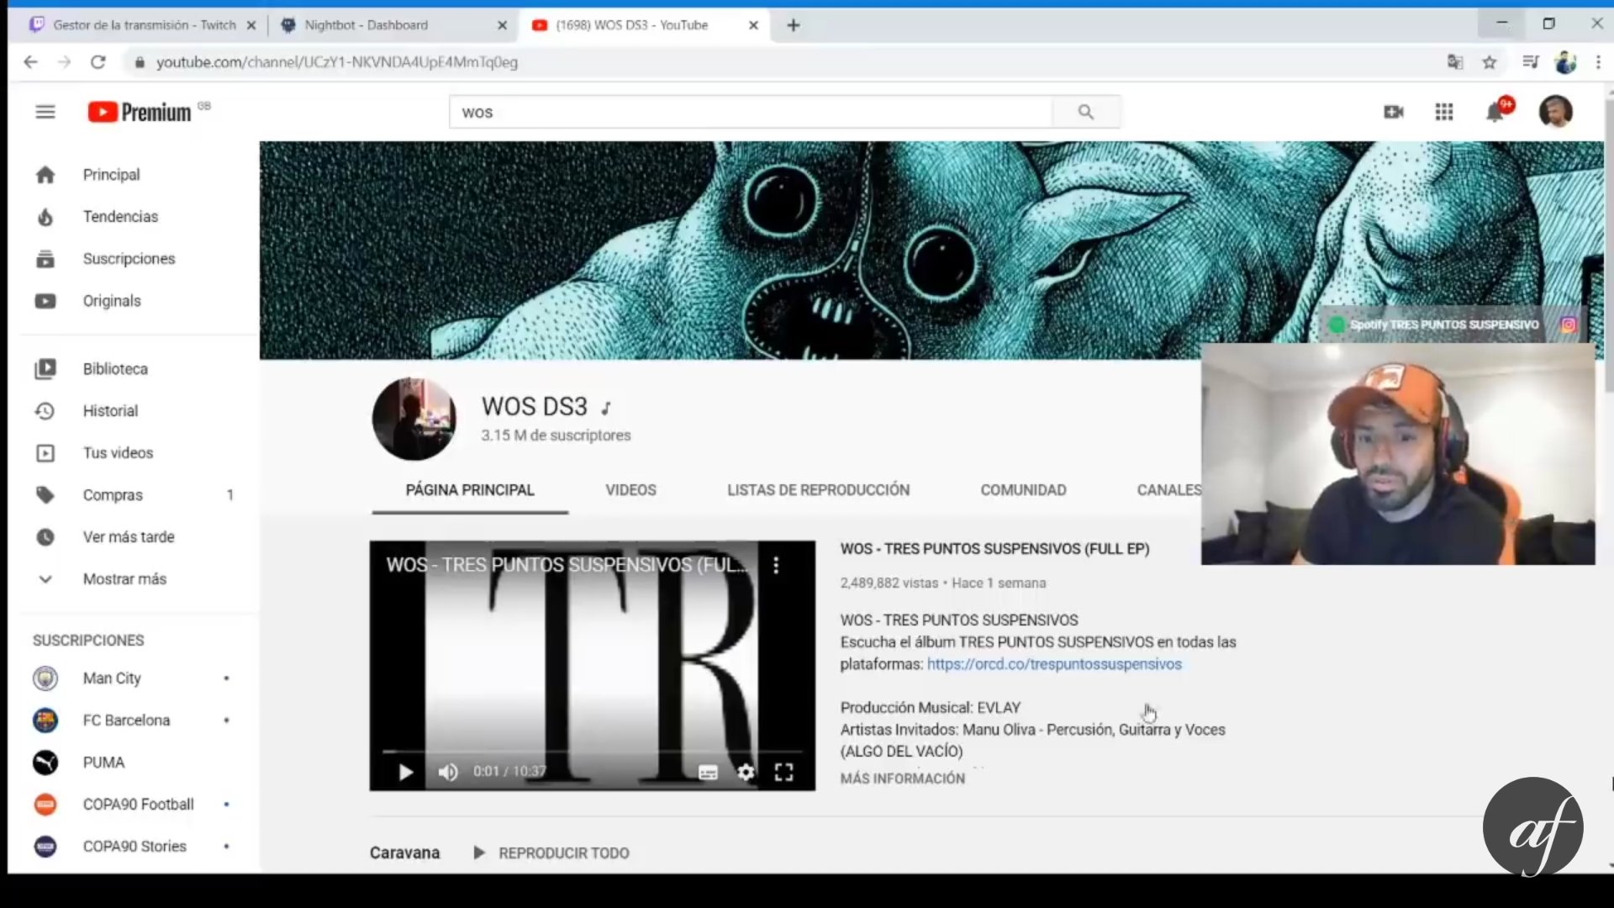Expand sidebar with Mostrar más
Viewport: 1614px width, 908px height.
[x=124, y=578]
